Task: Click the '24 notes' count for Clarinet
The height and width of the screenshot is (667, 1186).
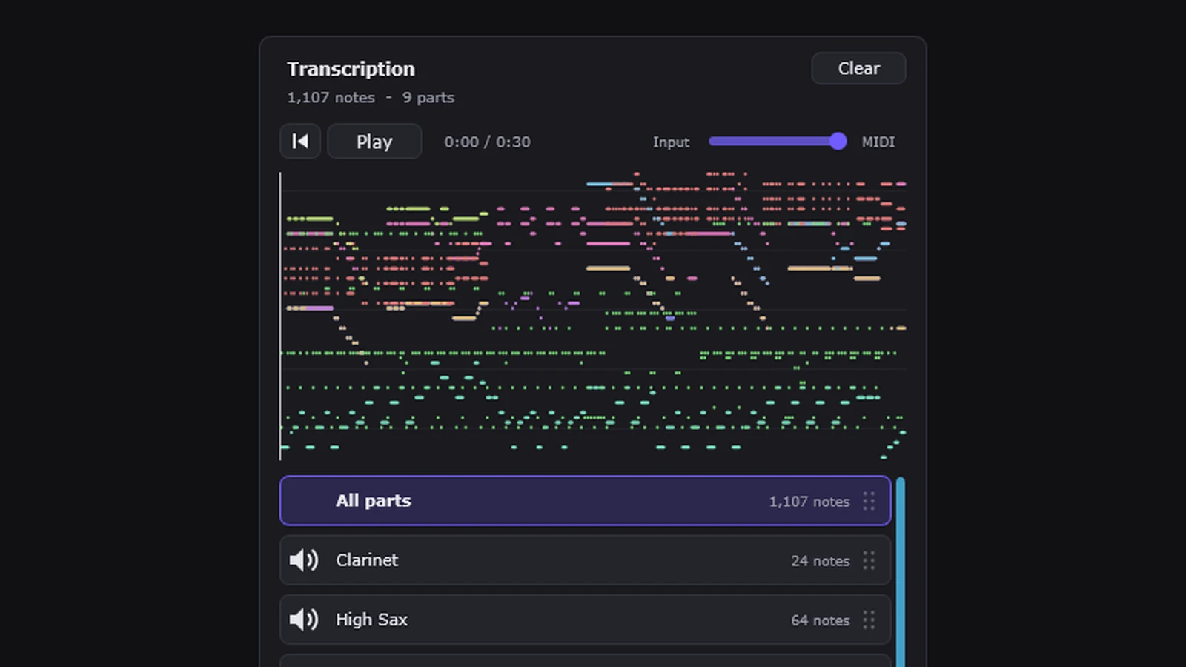Action: tap(820, 561)
